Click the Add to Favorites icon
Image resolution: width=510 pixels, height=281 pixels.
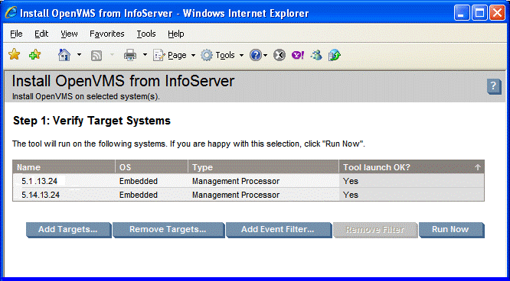pyautogui.click(x=34, y=54)
